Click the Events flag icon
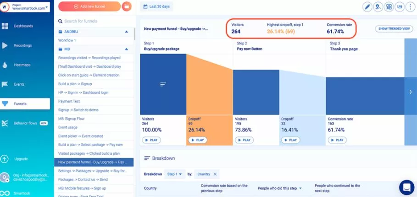The image size is (417, 197). coord(5,84)
